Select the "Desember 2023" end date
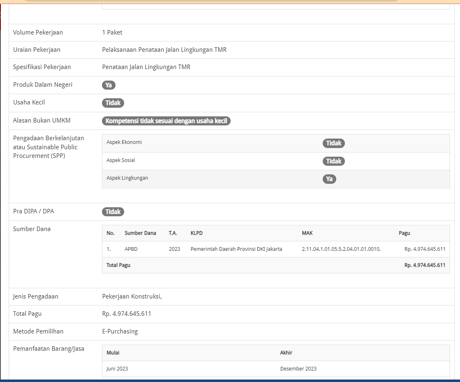The height and width of the screenshot is (382, 460). 298,368
